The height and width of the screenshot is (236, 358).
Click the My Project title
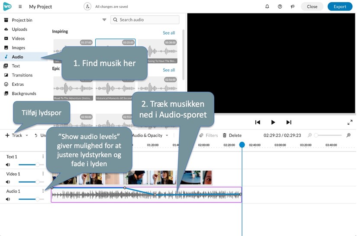coord(40,6)
